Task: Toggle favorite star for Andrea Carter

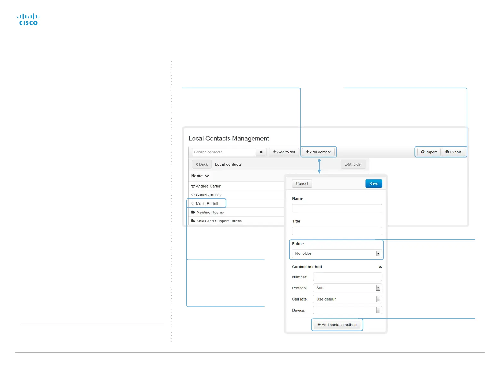Action: pos(193,186)
